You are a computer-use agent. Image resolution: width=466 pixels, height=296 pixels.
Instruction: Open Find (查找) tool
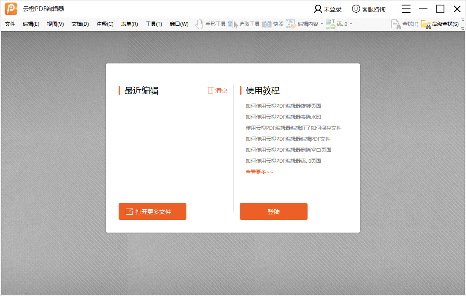(x=405, y=24)
